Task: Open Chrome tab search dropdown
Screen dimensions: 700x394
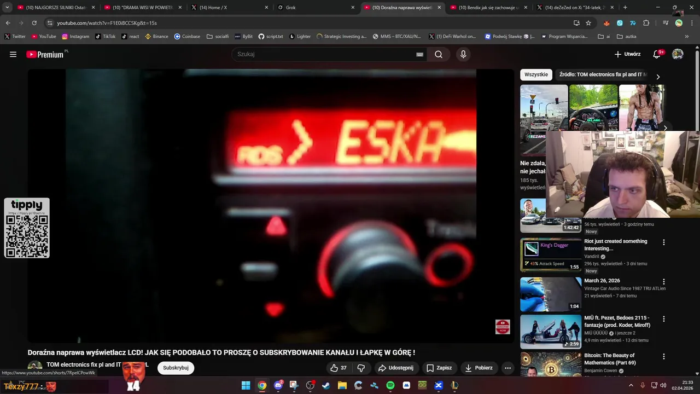Action: (x=7, y=8)
